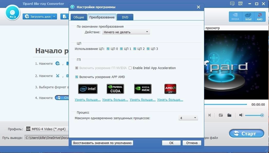Toggle the ЦП 3 checkbox

[x=148, y=49]
